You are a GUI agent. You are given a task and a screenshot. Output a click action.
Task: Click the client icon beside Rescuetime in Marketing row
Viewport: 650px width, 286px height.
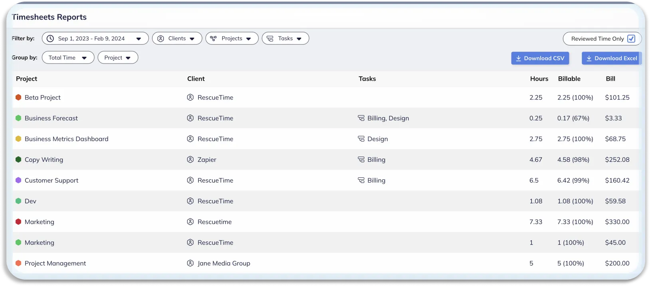pos(190,222)
